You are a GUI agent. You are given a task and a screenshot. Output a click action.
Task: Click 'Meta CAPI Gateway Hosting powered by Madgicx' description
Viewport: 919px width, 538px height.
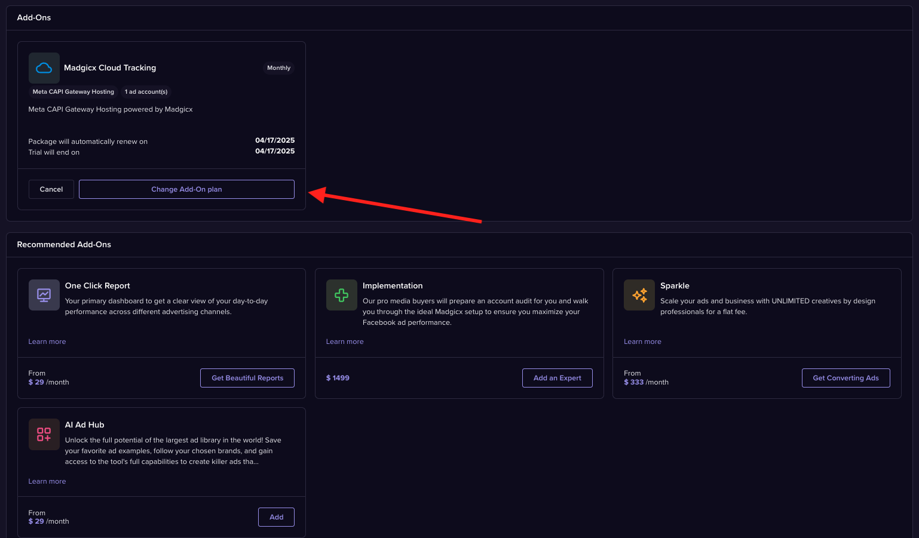(x=111, y=109)
